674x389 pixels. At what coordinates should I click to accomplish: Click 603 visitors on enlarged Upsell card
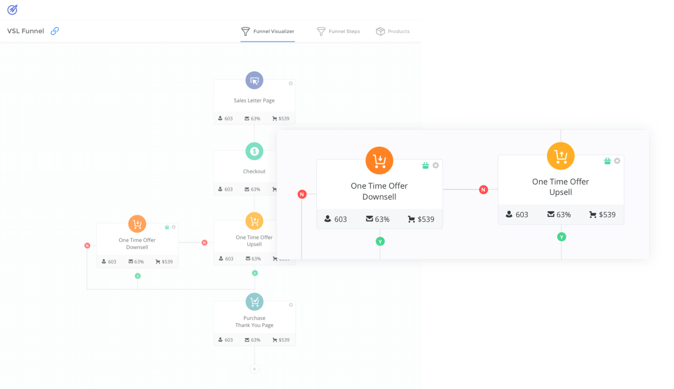(517, 215)
